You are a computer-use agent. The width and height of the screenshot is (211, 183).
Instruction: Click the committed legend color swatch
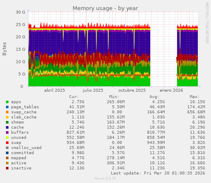tap(7, 153)
